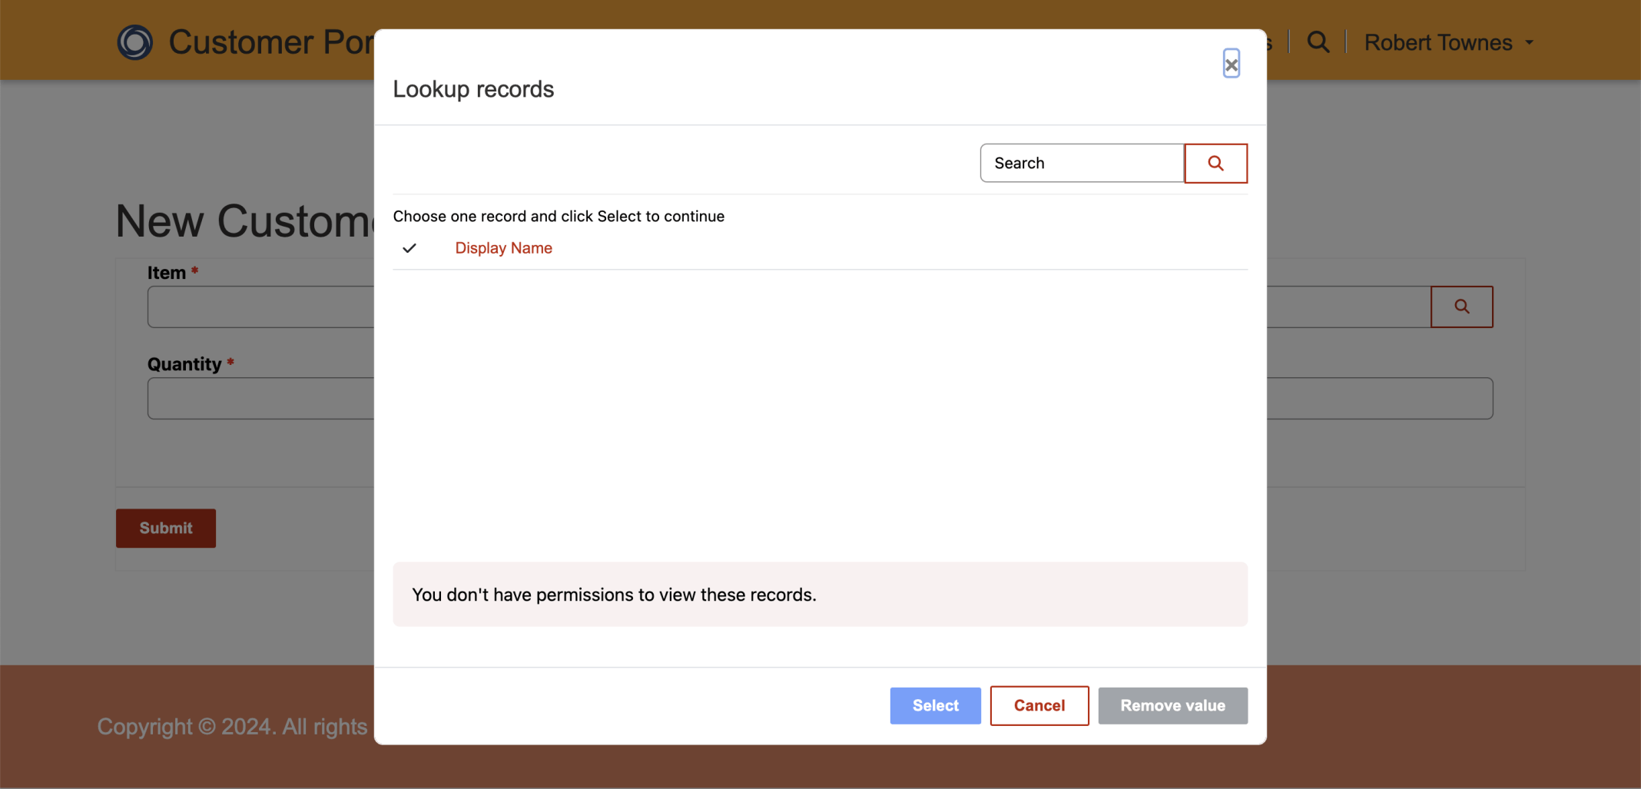This screenshot has width=1641, height=789.
Task: Close the Lookup records dialog
Action: (1231, 64)
